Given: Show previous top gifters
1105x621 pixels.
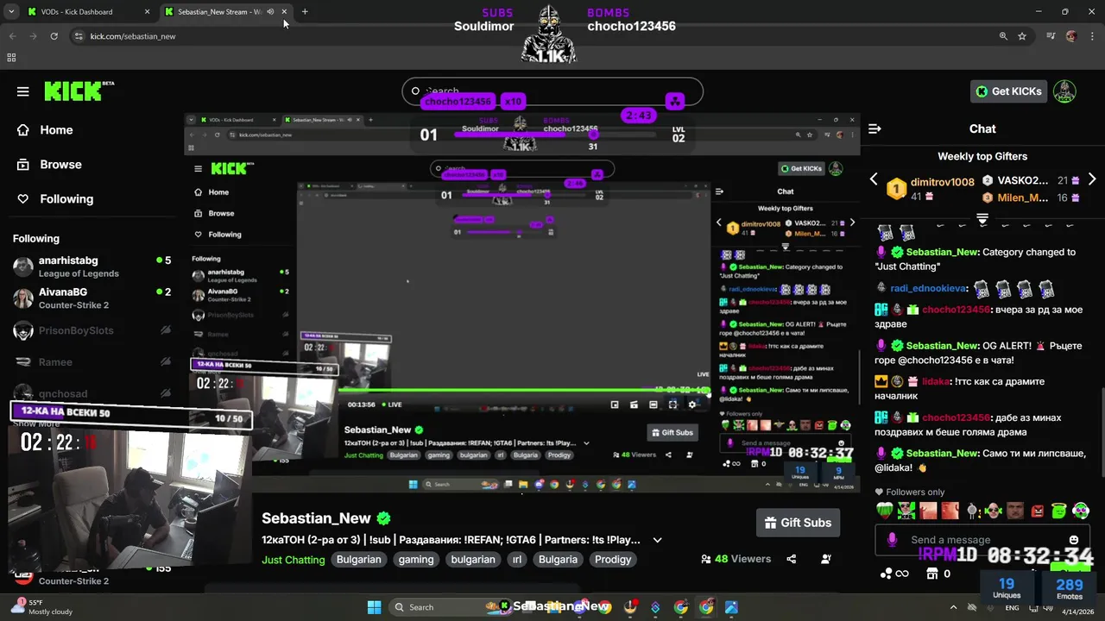Looking at the screenshot, I should pos(873,179).
